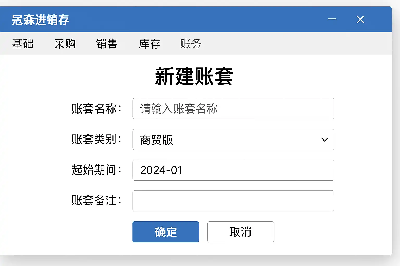Open the 库存 menu
The height and width of the screenshot is (266, 400).
149,44
